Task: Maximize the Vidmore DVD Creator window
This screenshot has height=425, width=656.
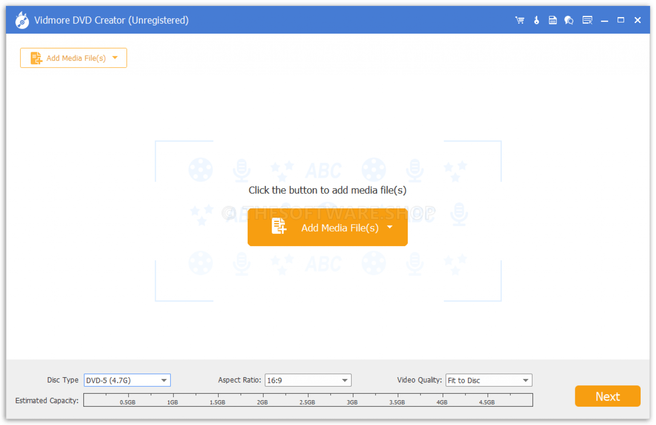Action: point(621,20)
